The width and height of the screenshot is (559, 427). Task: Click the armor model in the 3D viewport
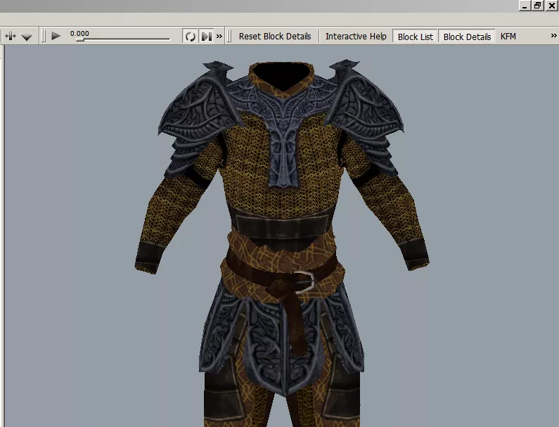click(282, 243)
